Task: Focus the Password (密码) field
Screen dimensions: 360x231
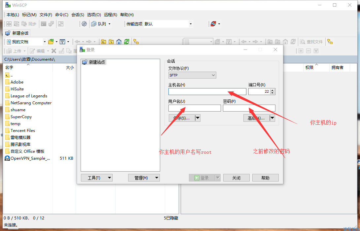Action: tap(249, 108)
